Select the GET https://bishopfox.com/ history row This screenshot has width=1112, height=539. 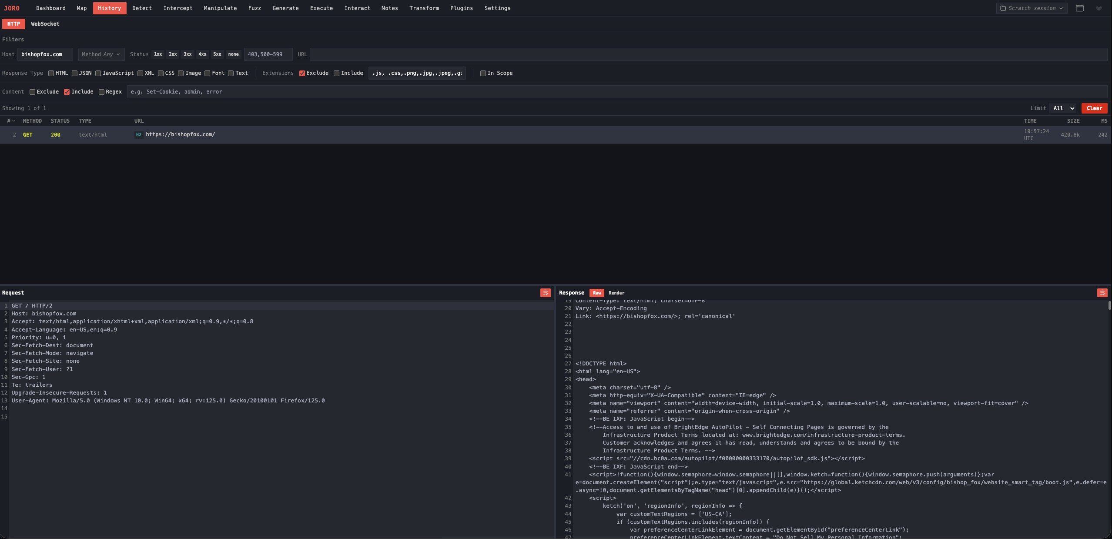[x=555, y=135]
